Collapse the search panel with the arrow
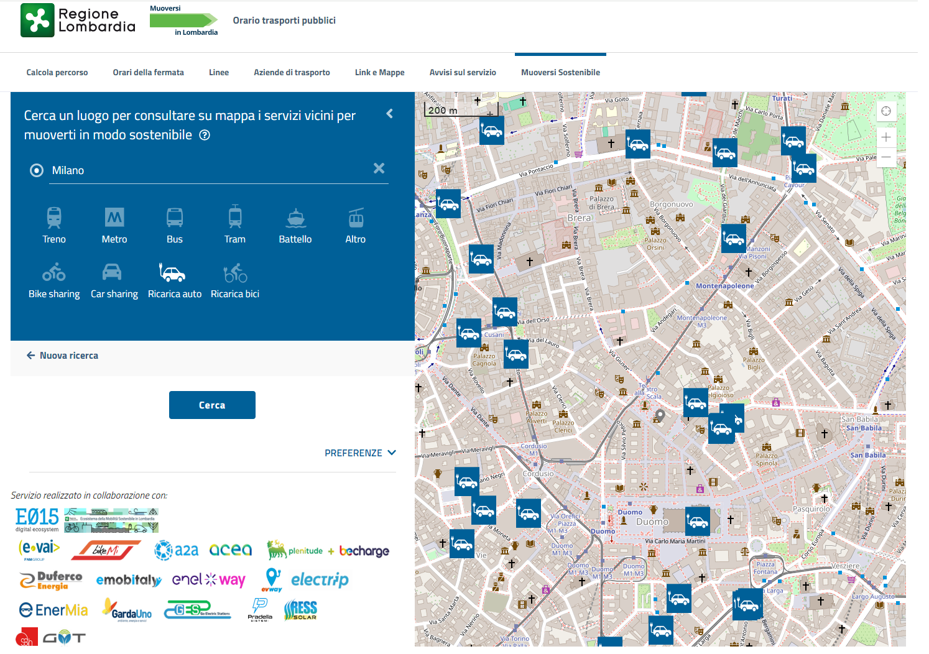This screenshot has height=654, width=929. 390,114
